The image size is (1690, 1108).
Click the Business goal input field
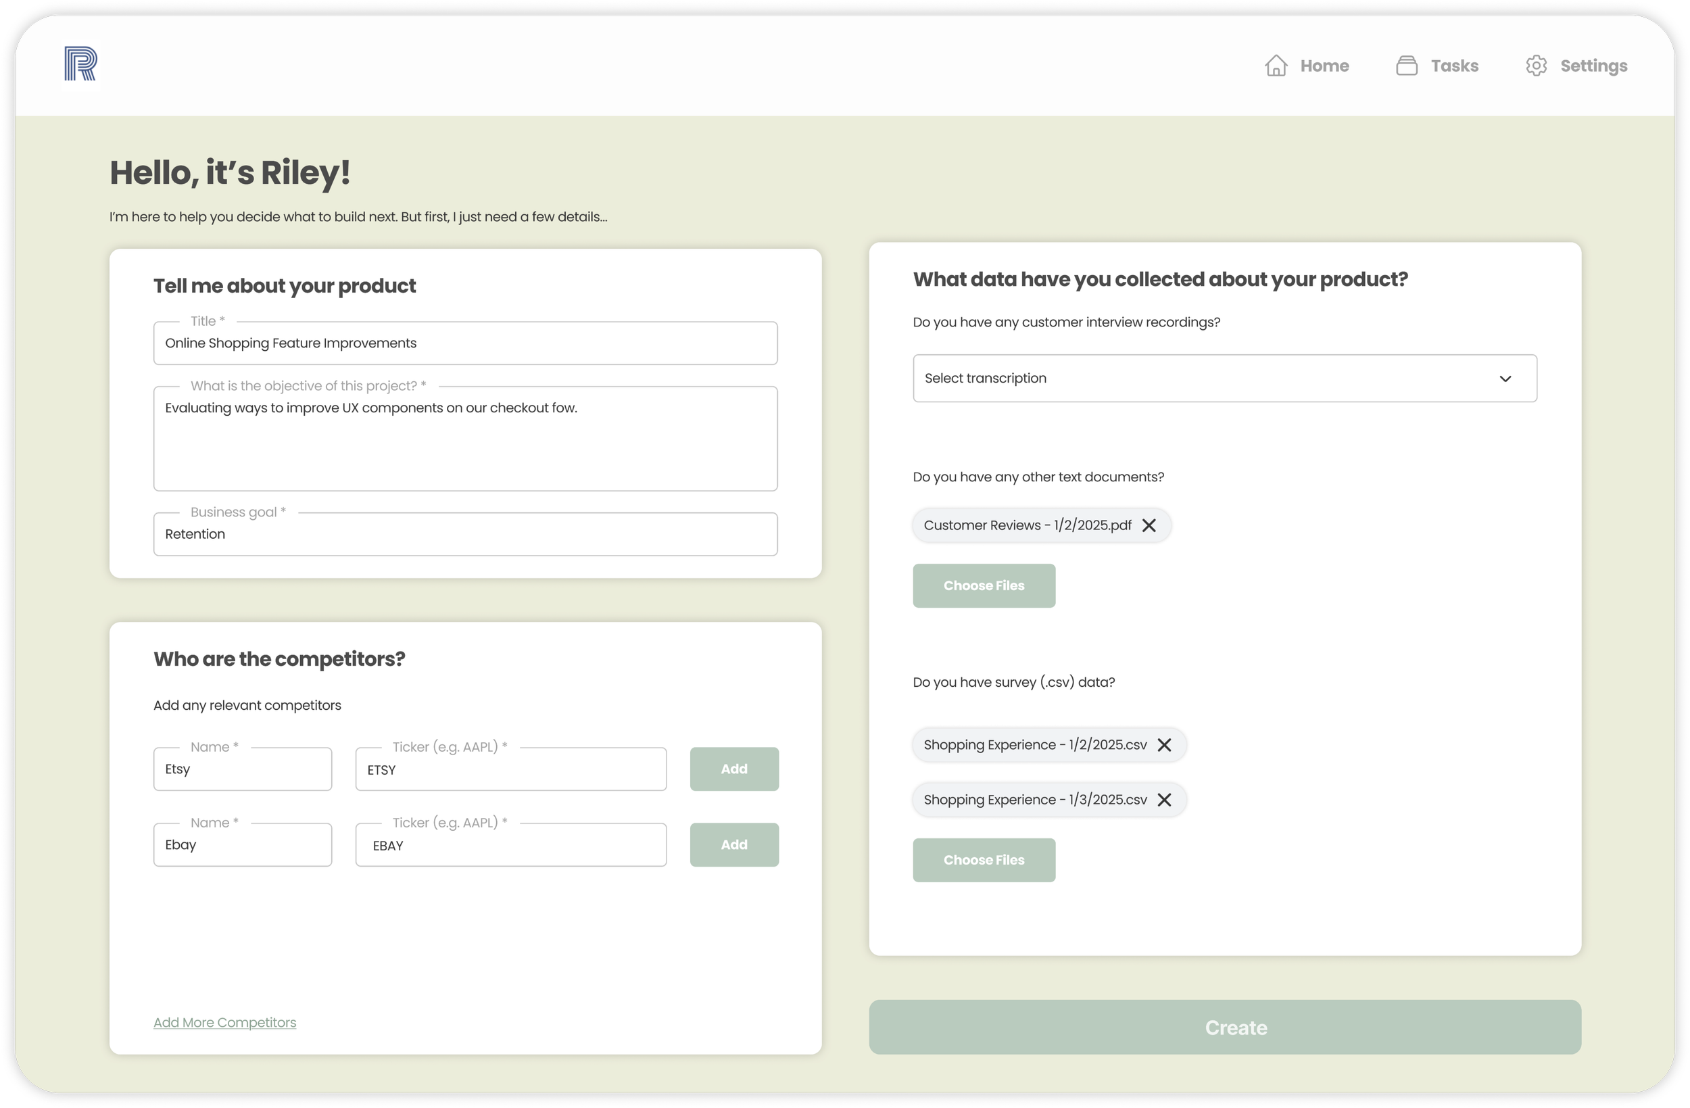point(465,534)
